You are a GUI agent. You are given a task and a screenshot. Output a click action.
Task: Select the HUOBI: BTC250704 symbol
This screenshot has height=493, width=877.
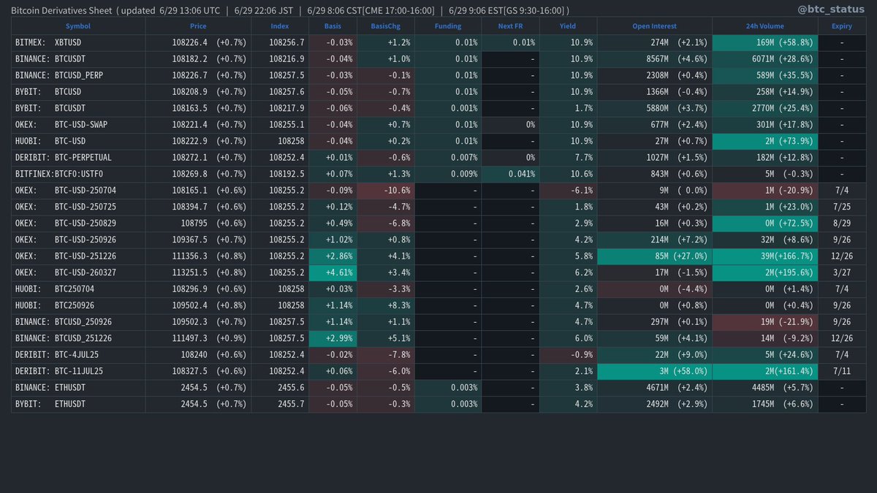click(54, 289)
